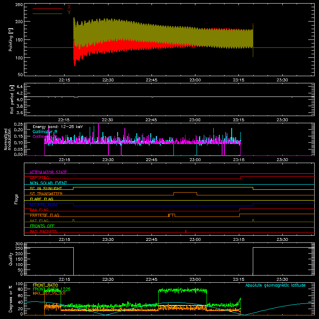Click the 'Degrees or %' axis title

[x=11, y=299]
